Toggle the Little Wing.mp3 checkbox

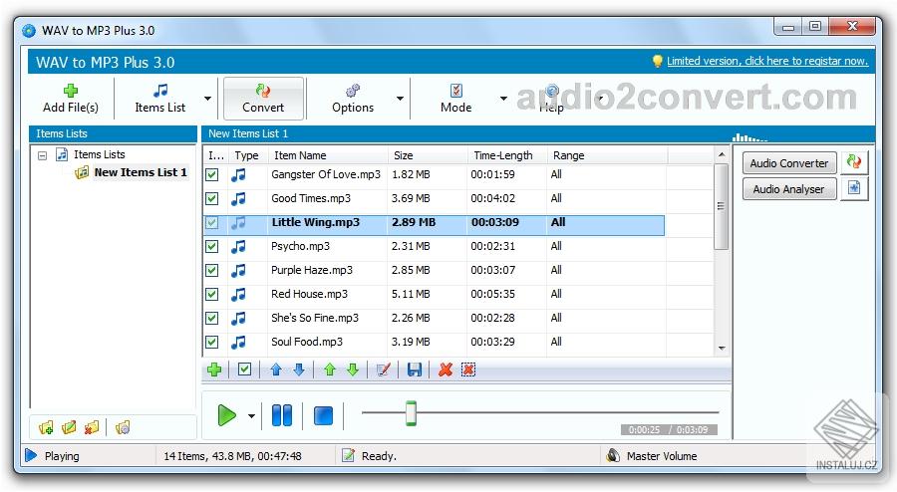click(212, 222)
